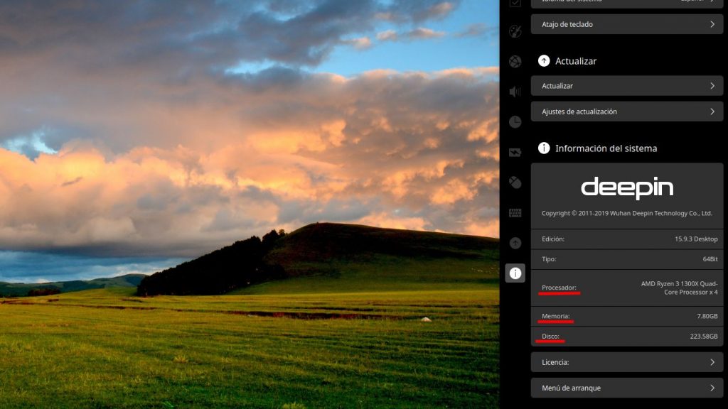
Task: Open Keyboard settings icon in sidebar
Action: (515, 213)
